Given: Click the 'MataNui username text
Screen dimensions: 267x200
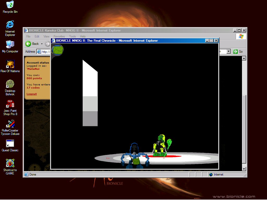Looking at the screenshot, I should pos(33,69).
